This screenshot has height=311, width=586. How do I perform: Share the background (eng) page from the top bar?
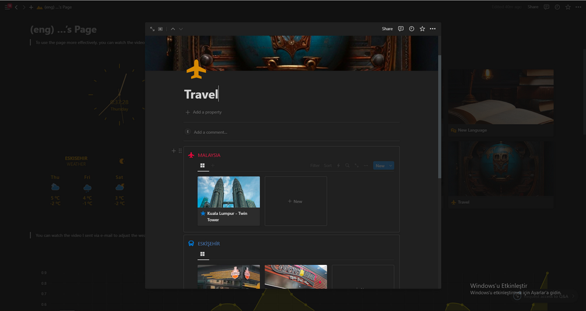click(x=533, y=7)
